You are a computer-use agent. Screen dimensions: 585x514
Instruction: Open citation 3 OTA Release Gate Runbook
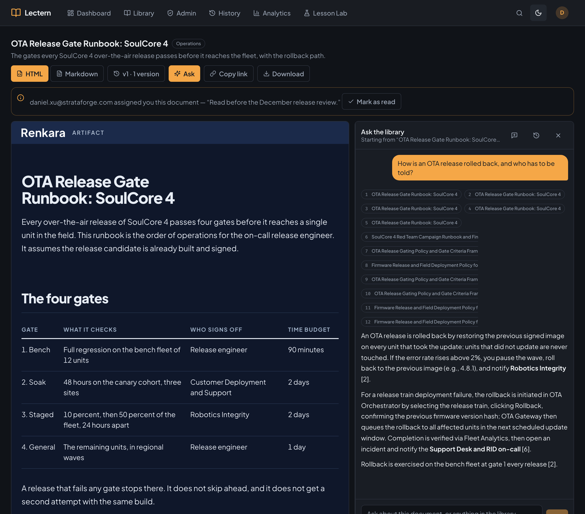click(411, 209)
